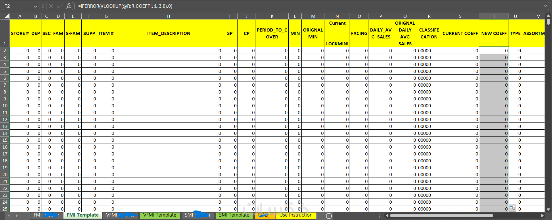Image resolution: width=552 pixels, height=220 pixels.
Task: Expand the formula bar with the chevron
Action: click(x=546, y=6)
